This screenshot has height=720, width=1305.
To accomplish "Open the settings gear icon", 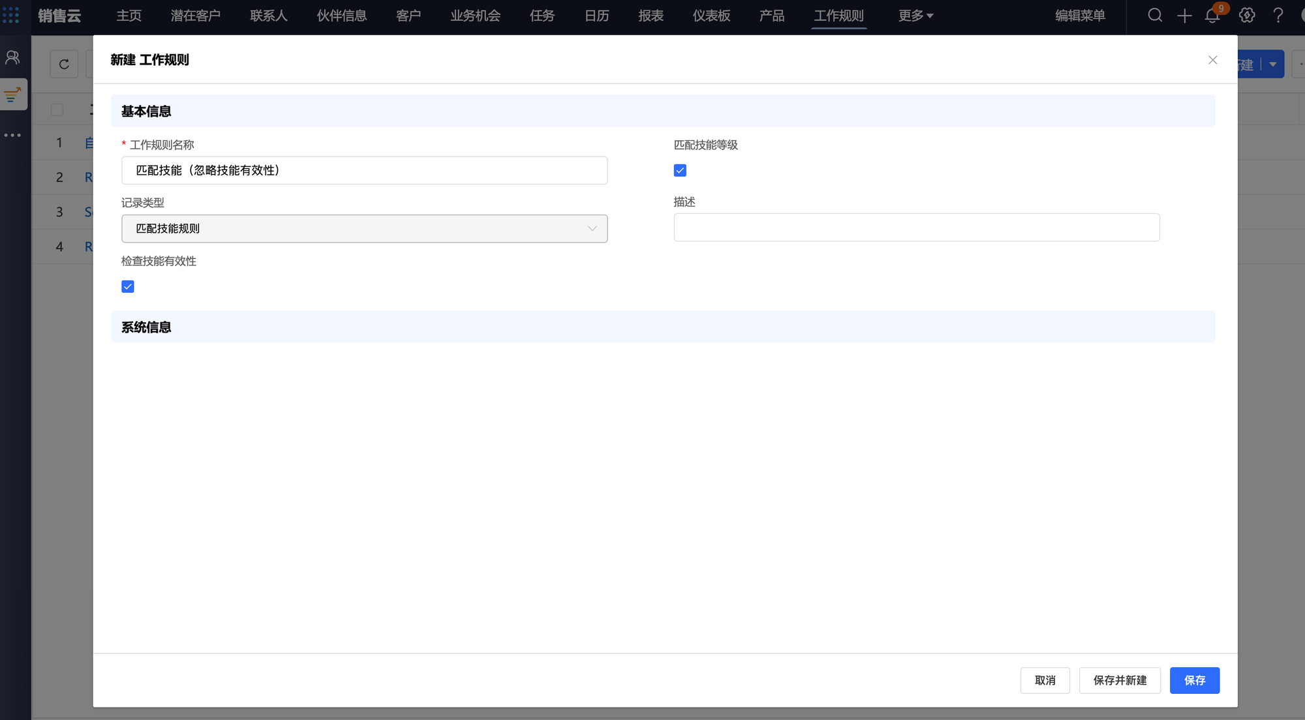I will pos(1247,16).
